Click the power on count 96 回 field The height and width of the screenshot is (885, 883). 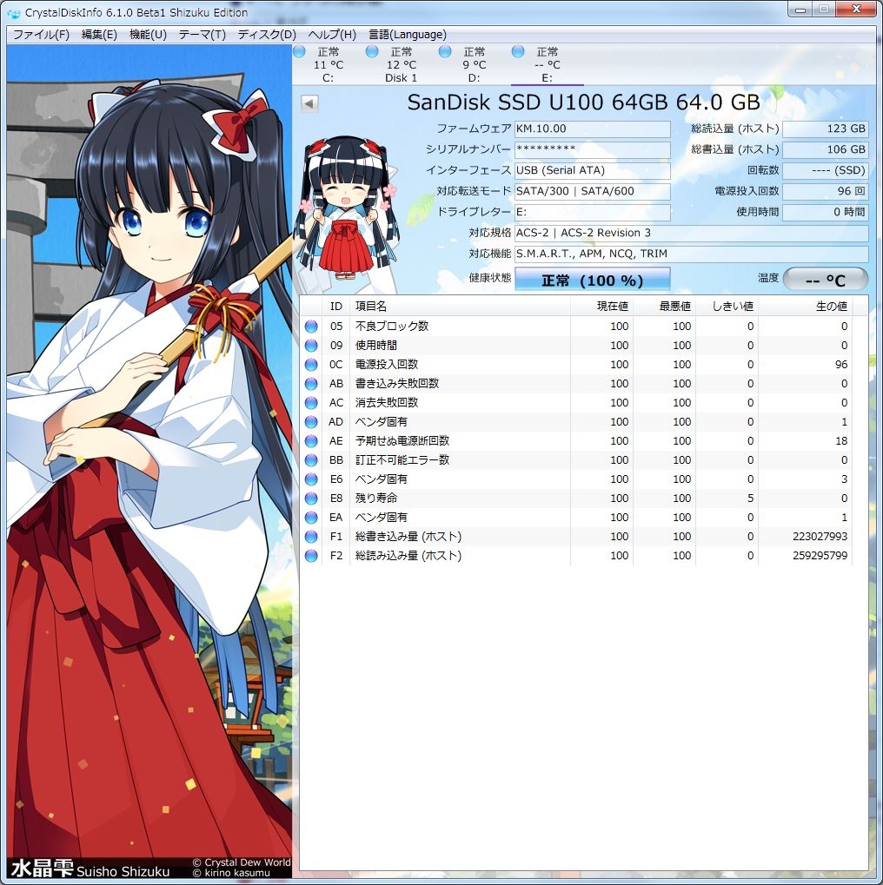(826, 191)
